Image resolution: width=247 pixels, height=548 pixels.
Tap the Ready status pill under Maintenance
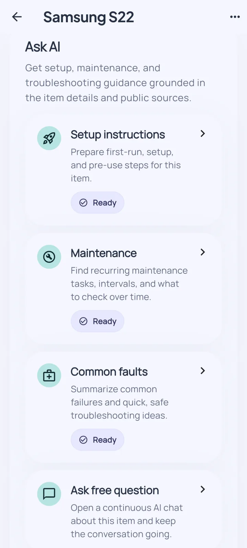coord(97,321)
